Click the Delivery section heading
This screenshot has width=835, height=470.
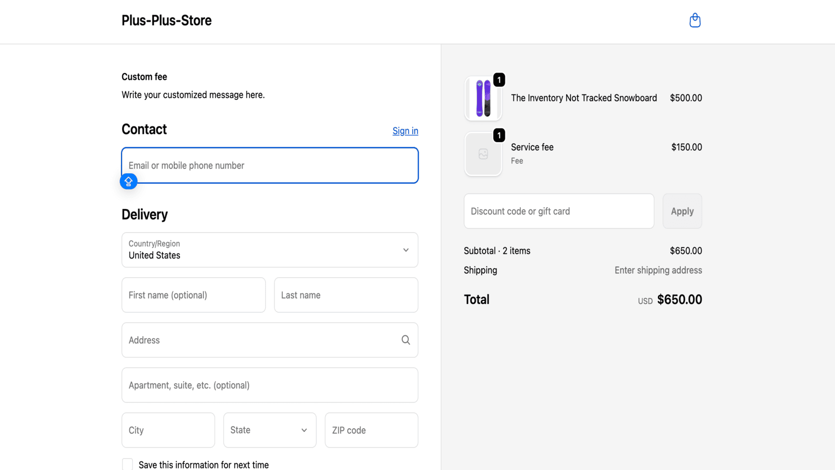click(145, 215)
